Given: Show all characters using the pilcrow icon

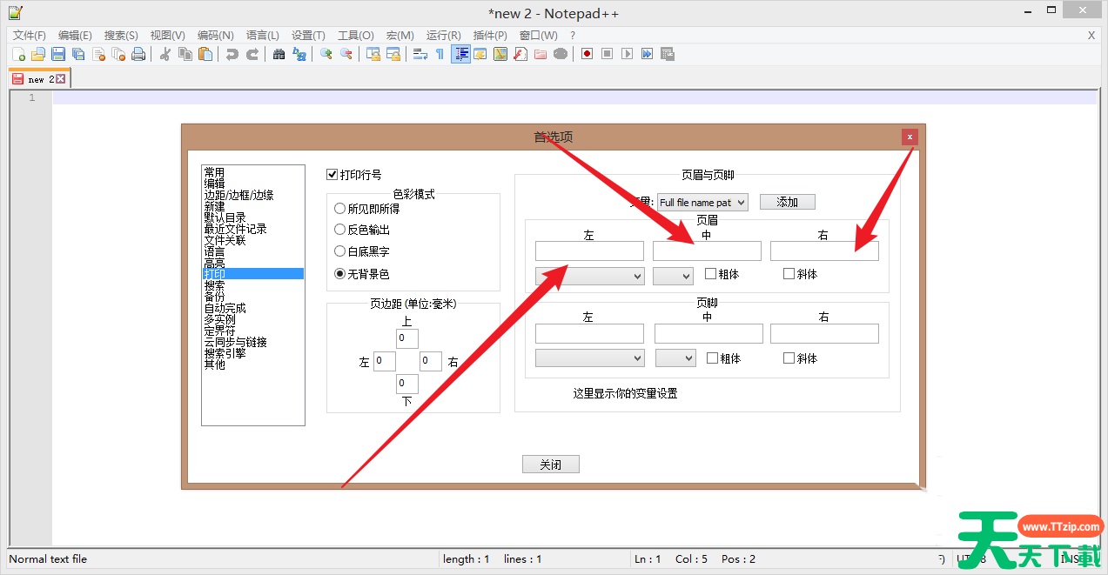Looking at the screenshot, I should click(x=440, y=54).
